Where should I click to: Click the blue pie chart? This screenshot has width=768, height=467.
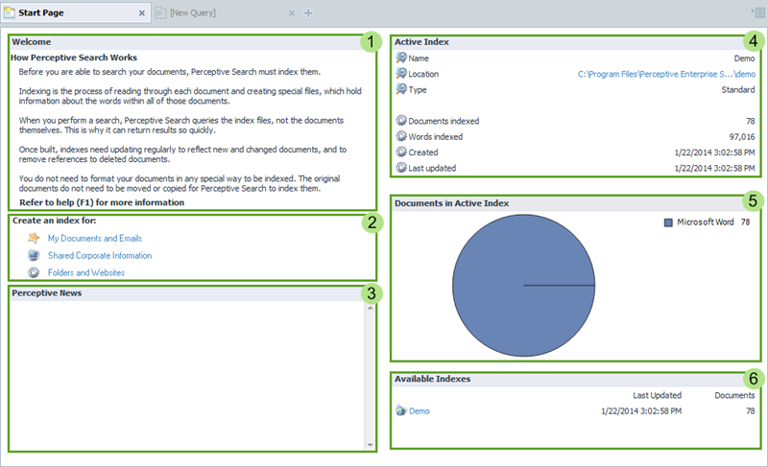point(523,286)
